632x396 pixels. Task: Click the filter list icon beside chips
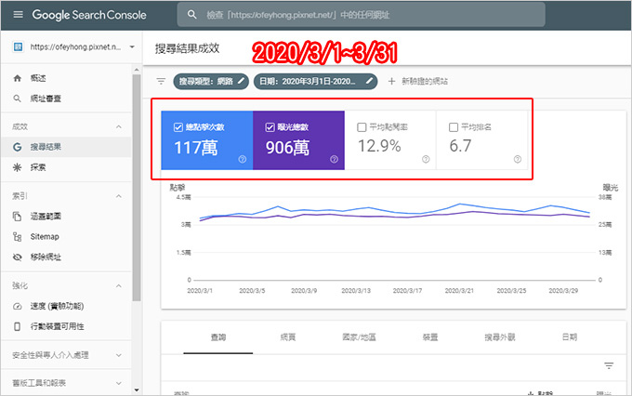[x=161, y=81]
